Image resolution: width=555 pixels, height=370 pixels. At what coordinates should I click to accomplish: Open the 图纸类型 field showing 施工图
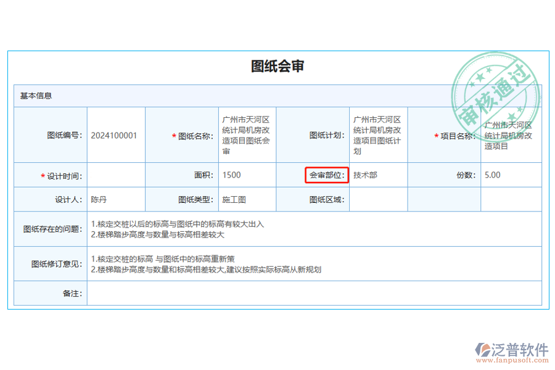[x=247, y=199]
